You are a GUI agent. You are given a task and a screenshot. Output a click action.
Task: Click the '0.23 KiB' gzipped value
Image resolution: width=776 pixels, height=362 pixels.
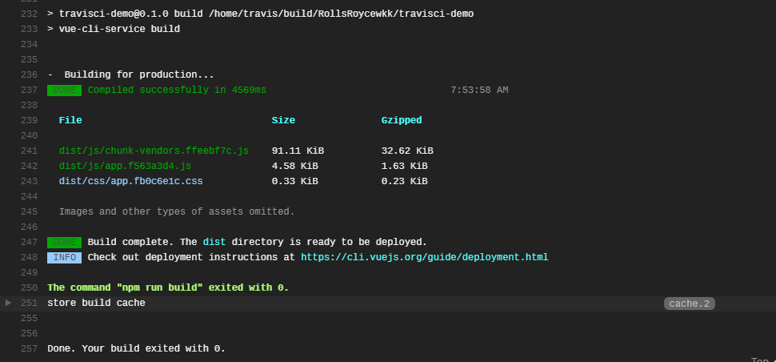[404, 181]
